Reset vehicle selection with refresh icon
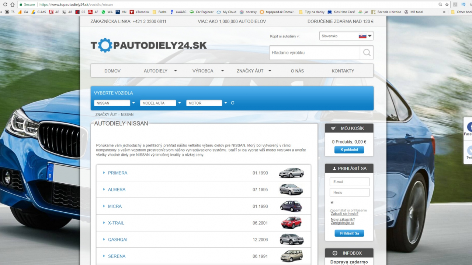Viewport: 472px width, 265px height. (x=233, y=103)
